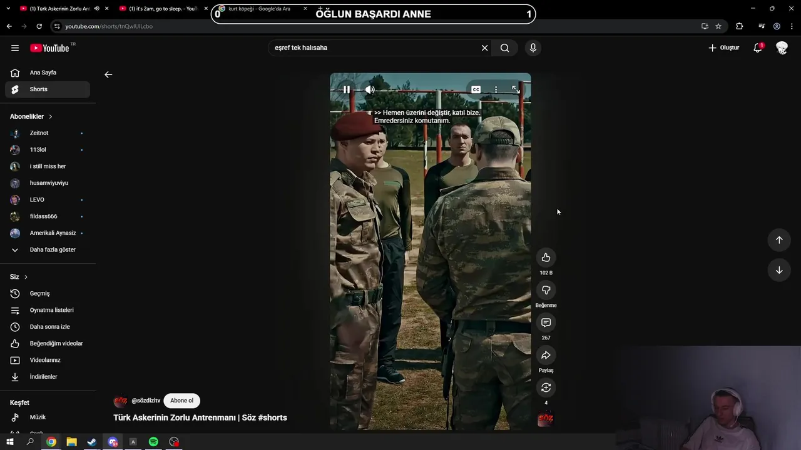Focus the YouTube search input field
The image size is (801, 450).
(375, 48)
